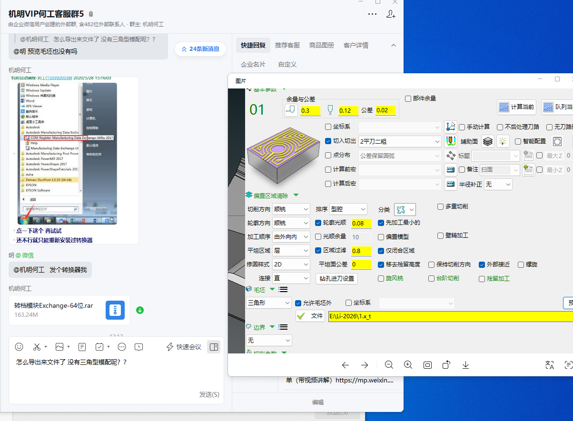The width and height of the screenshot is (573, 421).
Task: Switch to the 快捷回复 tab
Action: [x=253, y=45]
